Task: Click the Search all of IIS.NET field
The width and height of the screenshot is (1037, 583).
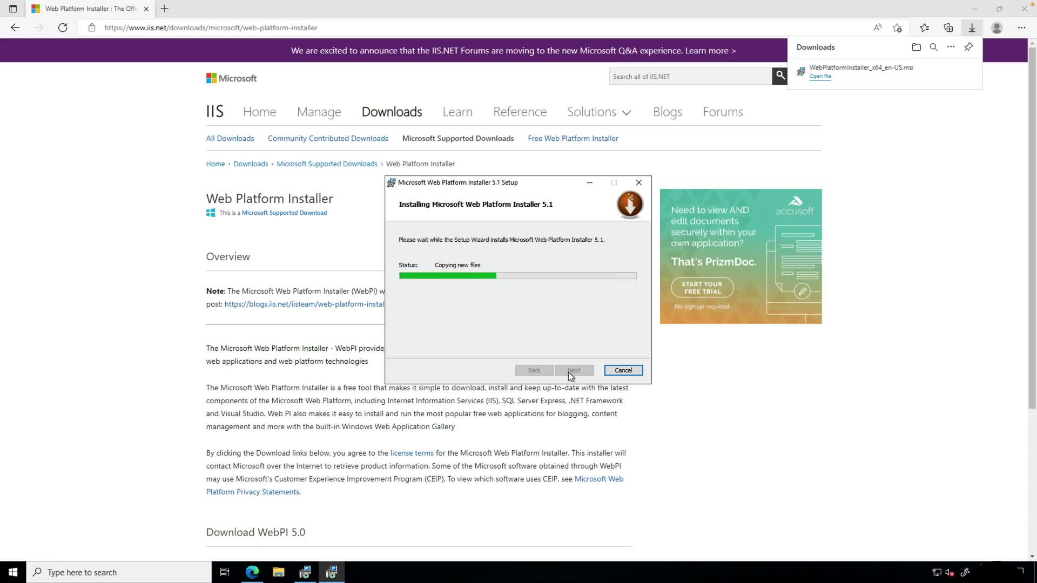Action: click(690, 76)
